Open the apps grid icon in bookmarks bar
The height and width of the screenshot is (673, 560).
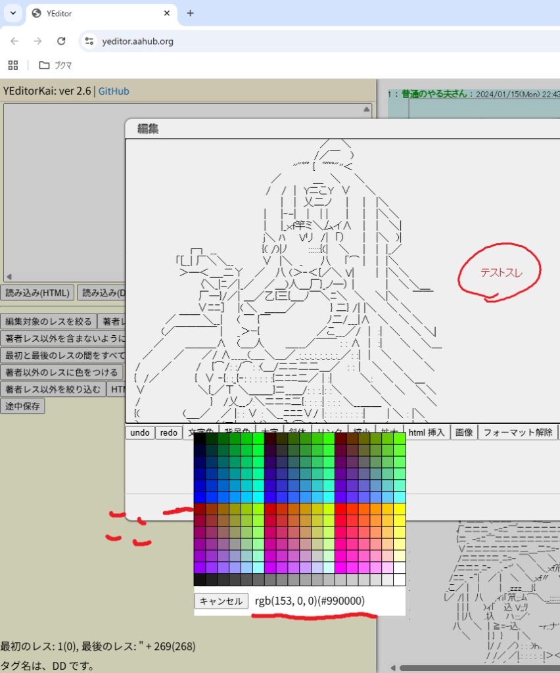point(12,65)
